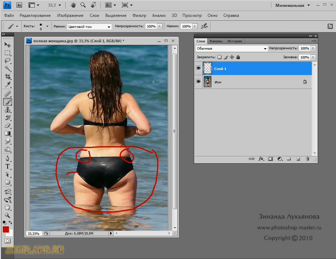The image size is (336, 259).
Task: Open workspace switcher Минимальная
Action: 293,6
